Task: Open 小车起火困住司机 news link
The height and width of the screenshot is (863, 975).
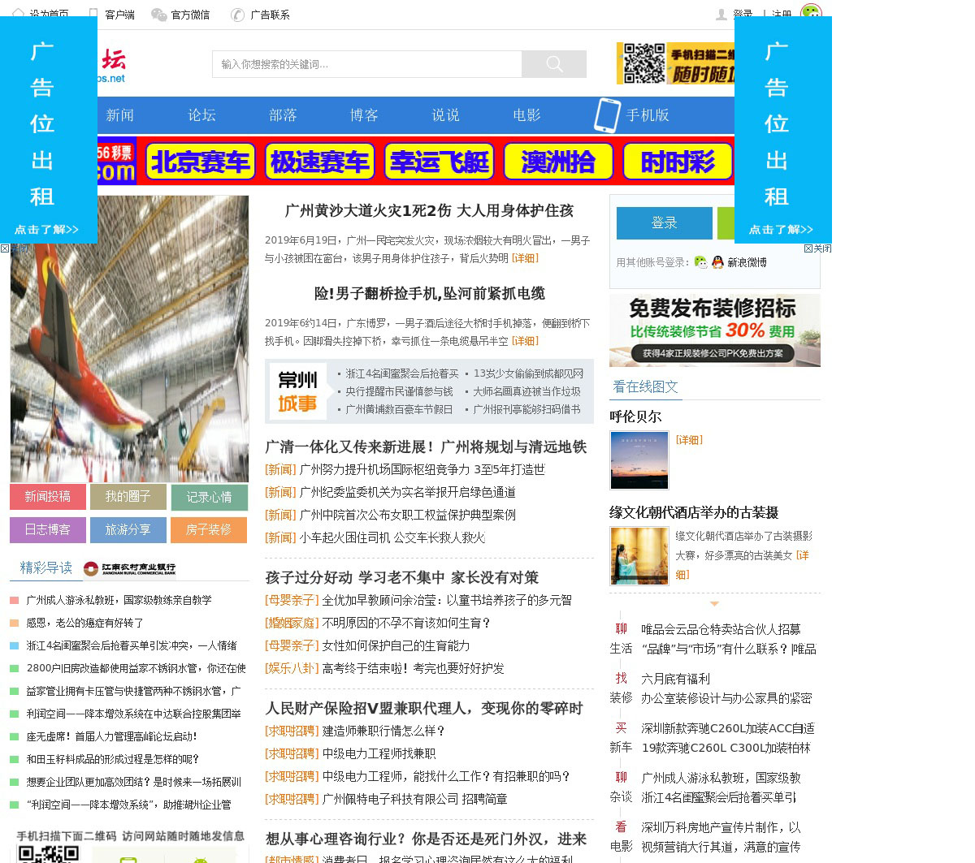Action: point(392,538)
